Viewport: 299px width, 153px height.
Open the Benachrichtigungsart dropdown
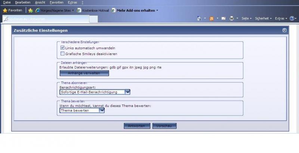pyautogui.click(x=127, y=92)
